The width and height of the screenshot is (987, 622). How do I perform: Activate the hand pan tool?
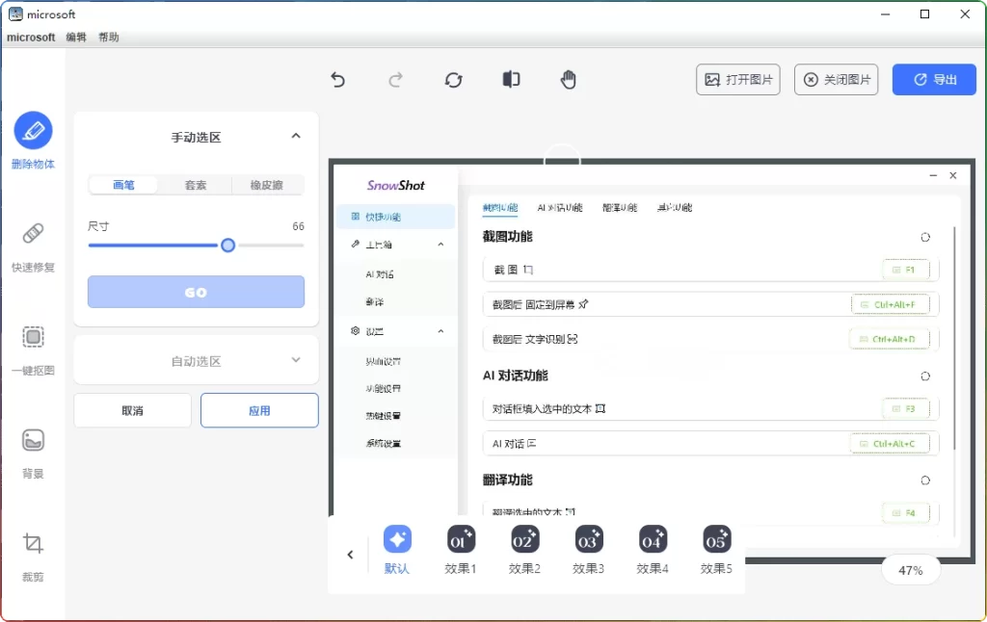coord(569,80)
